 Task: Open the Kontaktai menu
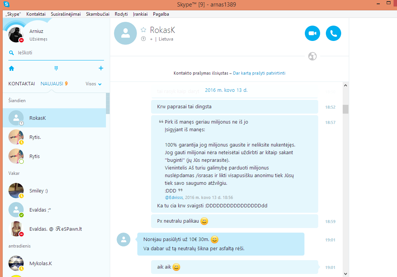[x=36, y=14]
